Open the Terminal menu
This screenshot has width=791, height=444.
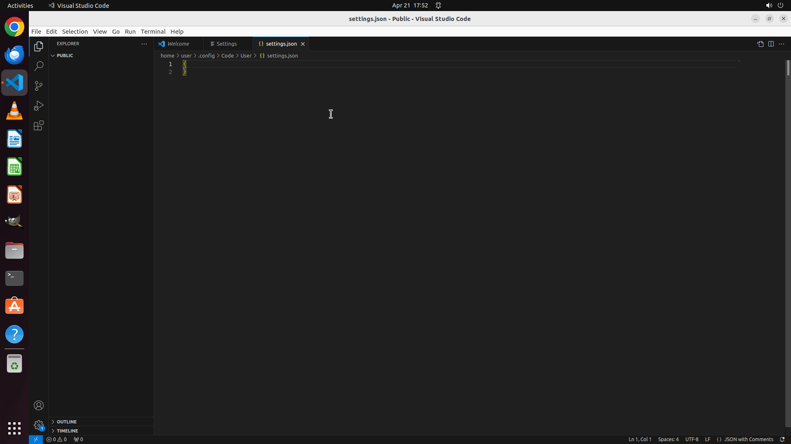[x=153, y=32]
